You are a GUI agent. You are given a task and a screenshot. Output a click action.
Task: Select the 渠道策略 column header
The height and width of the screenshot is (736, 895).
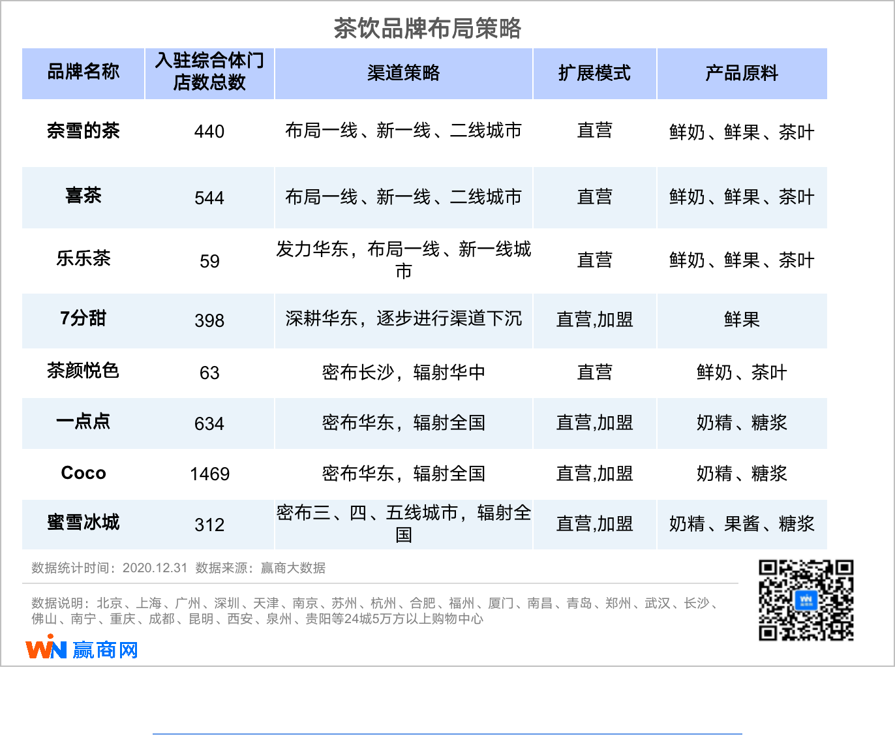point(404,73)
